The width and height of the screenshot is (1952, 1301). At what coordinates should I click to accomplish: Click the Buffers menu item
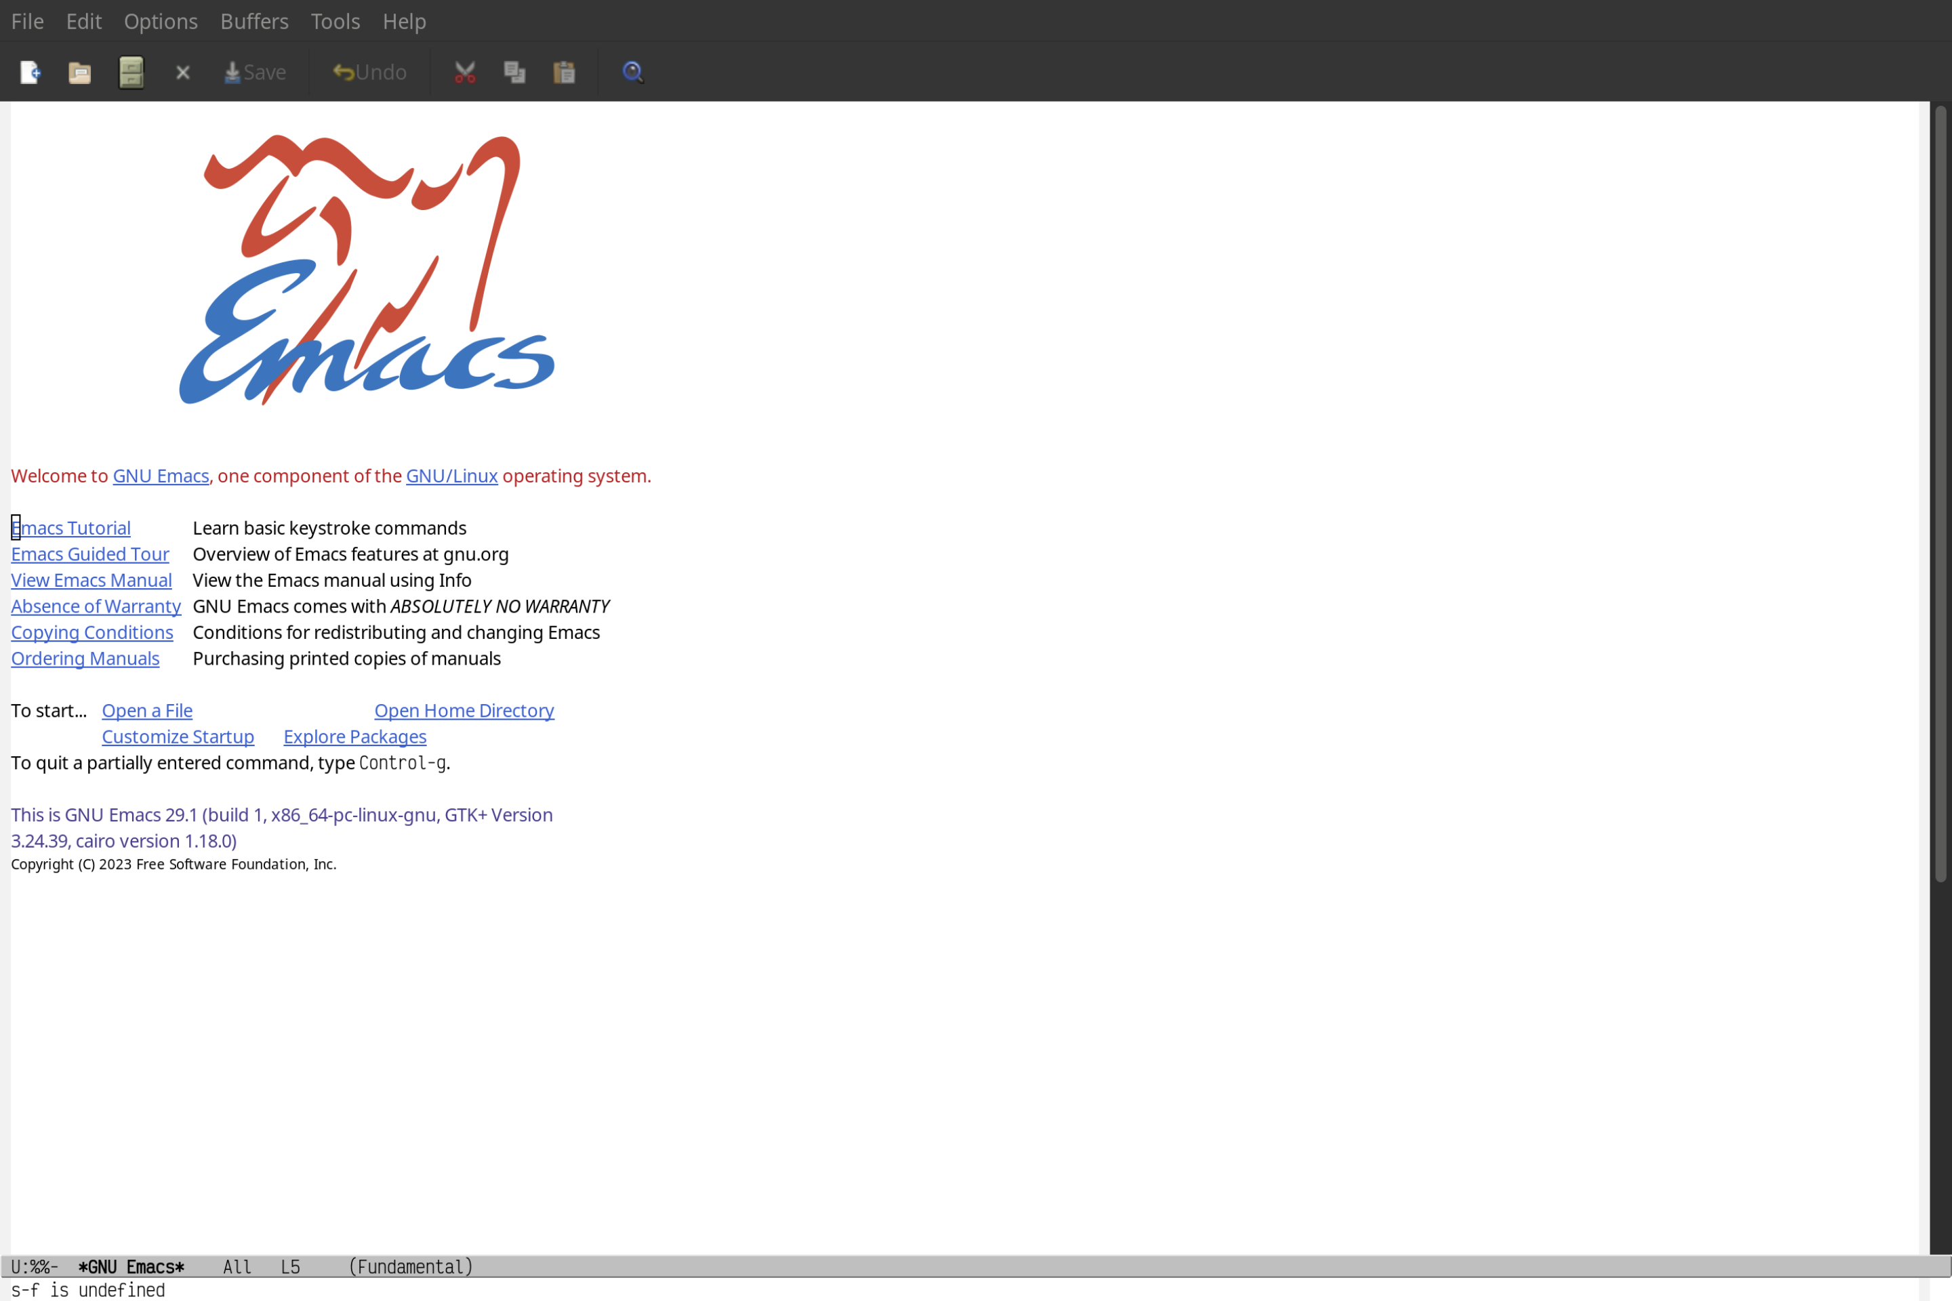click(x=254, y=20)
